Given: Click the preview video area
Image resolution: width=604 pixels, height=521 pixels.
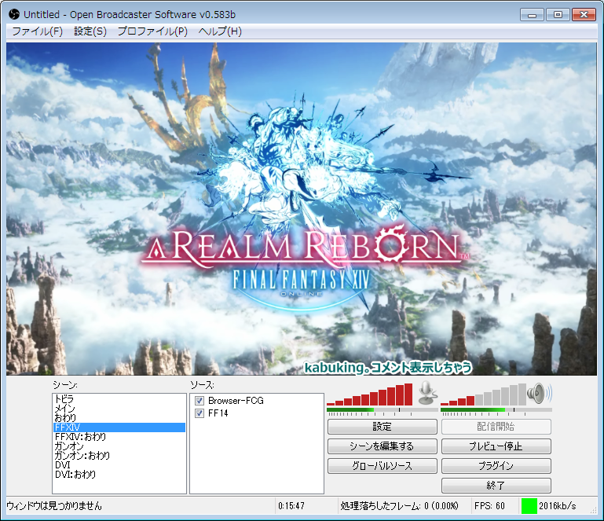Looking at the screenshot, I should tap(302, 209).
